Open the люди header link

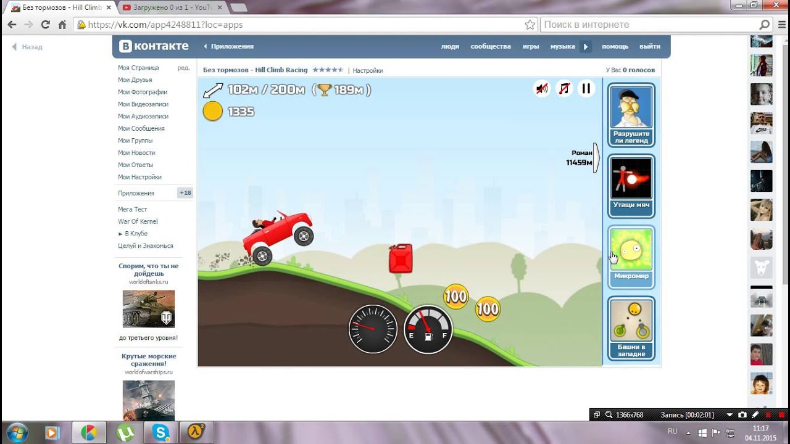click(x=450, y=46)
